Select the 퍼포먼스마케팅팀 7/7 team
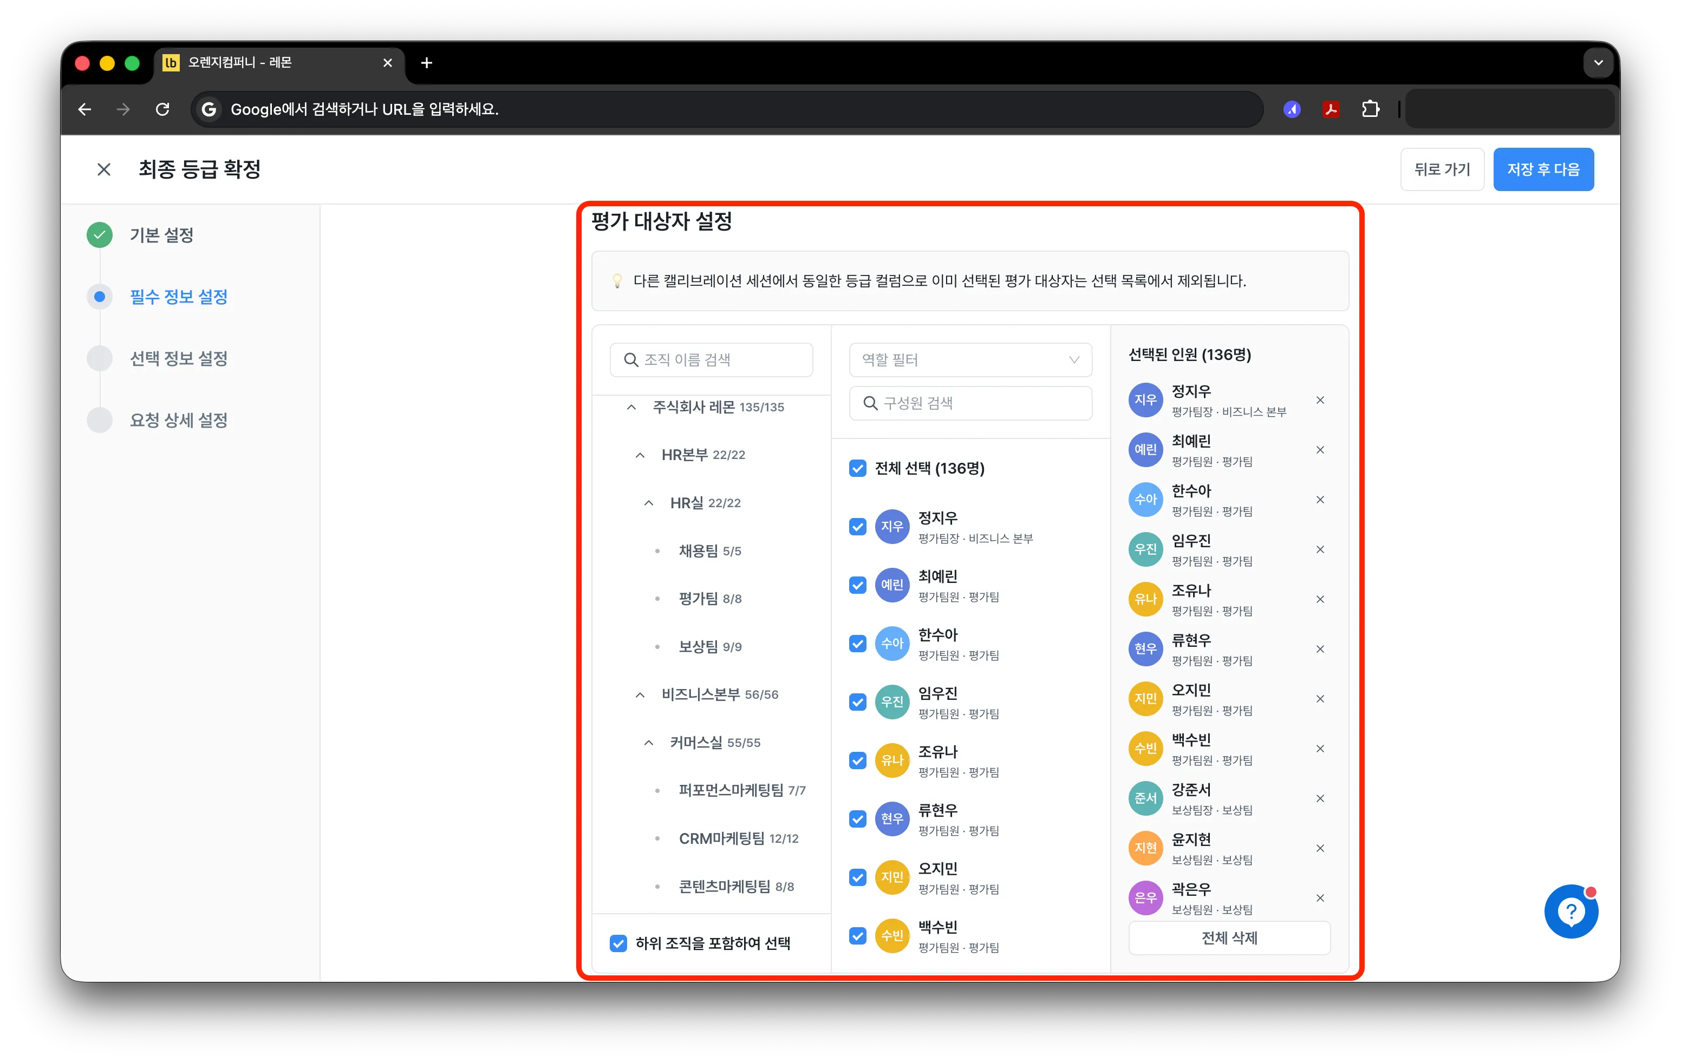1681x1062 pixels. (742, 791)
